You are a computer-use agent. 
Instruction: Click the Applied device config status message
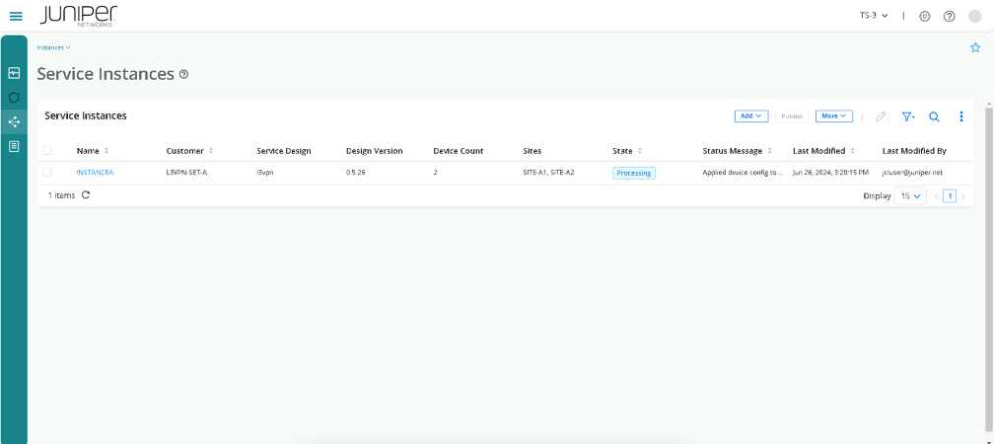pos(743,173)
